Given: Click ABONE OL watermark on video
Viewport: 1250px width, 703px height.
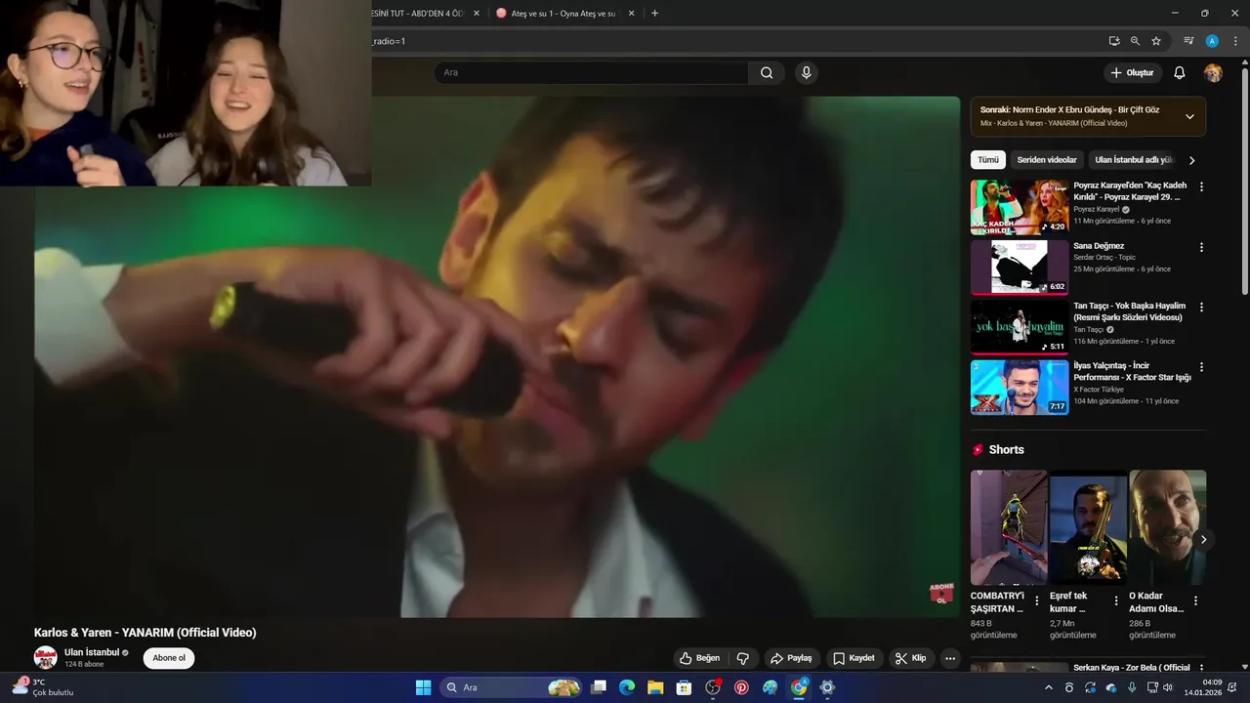Looking at the screenshot, I should 941,594.
